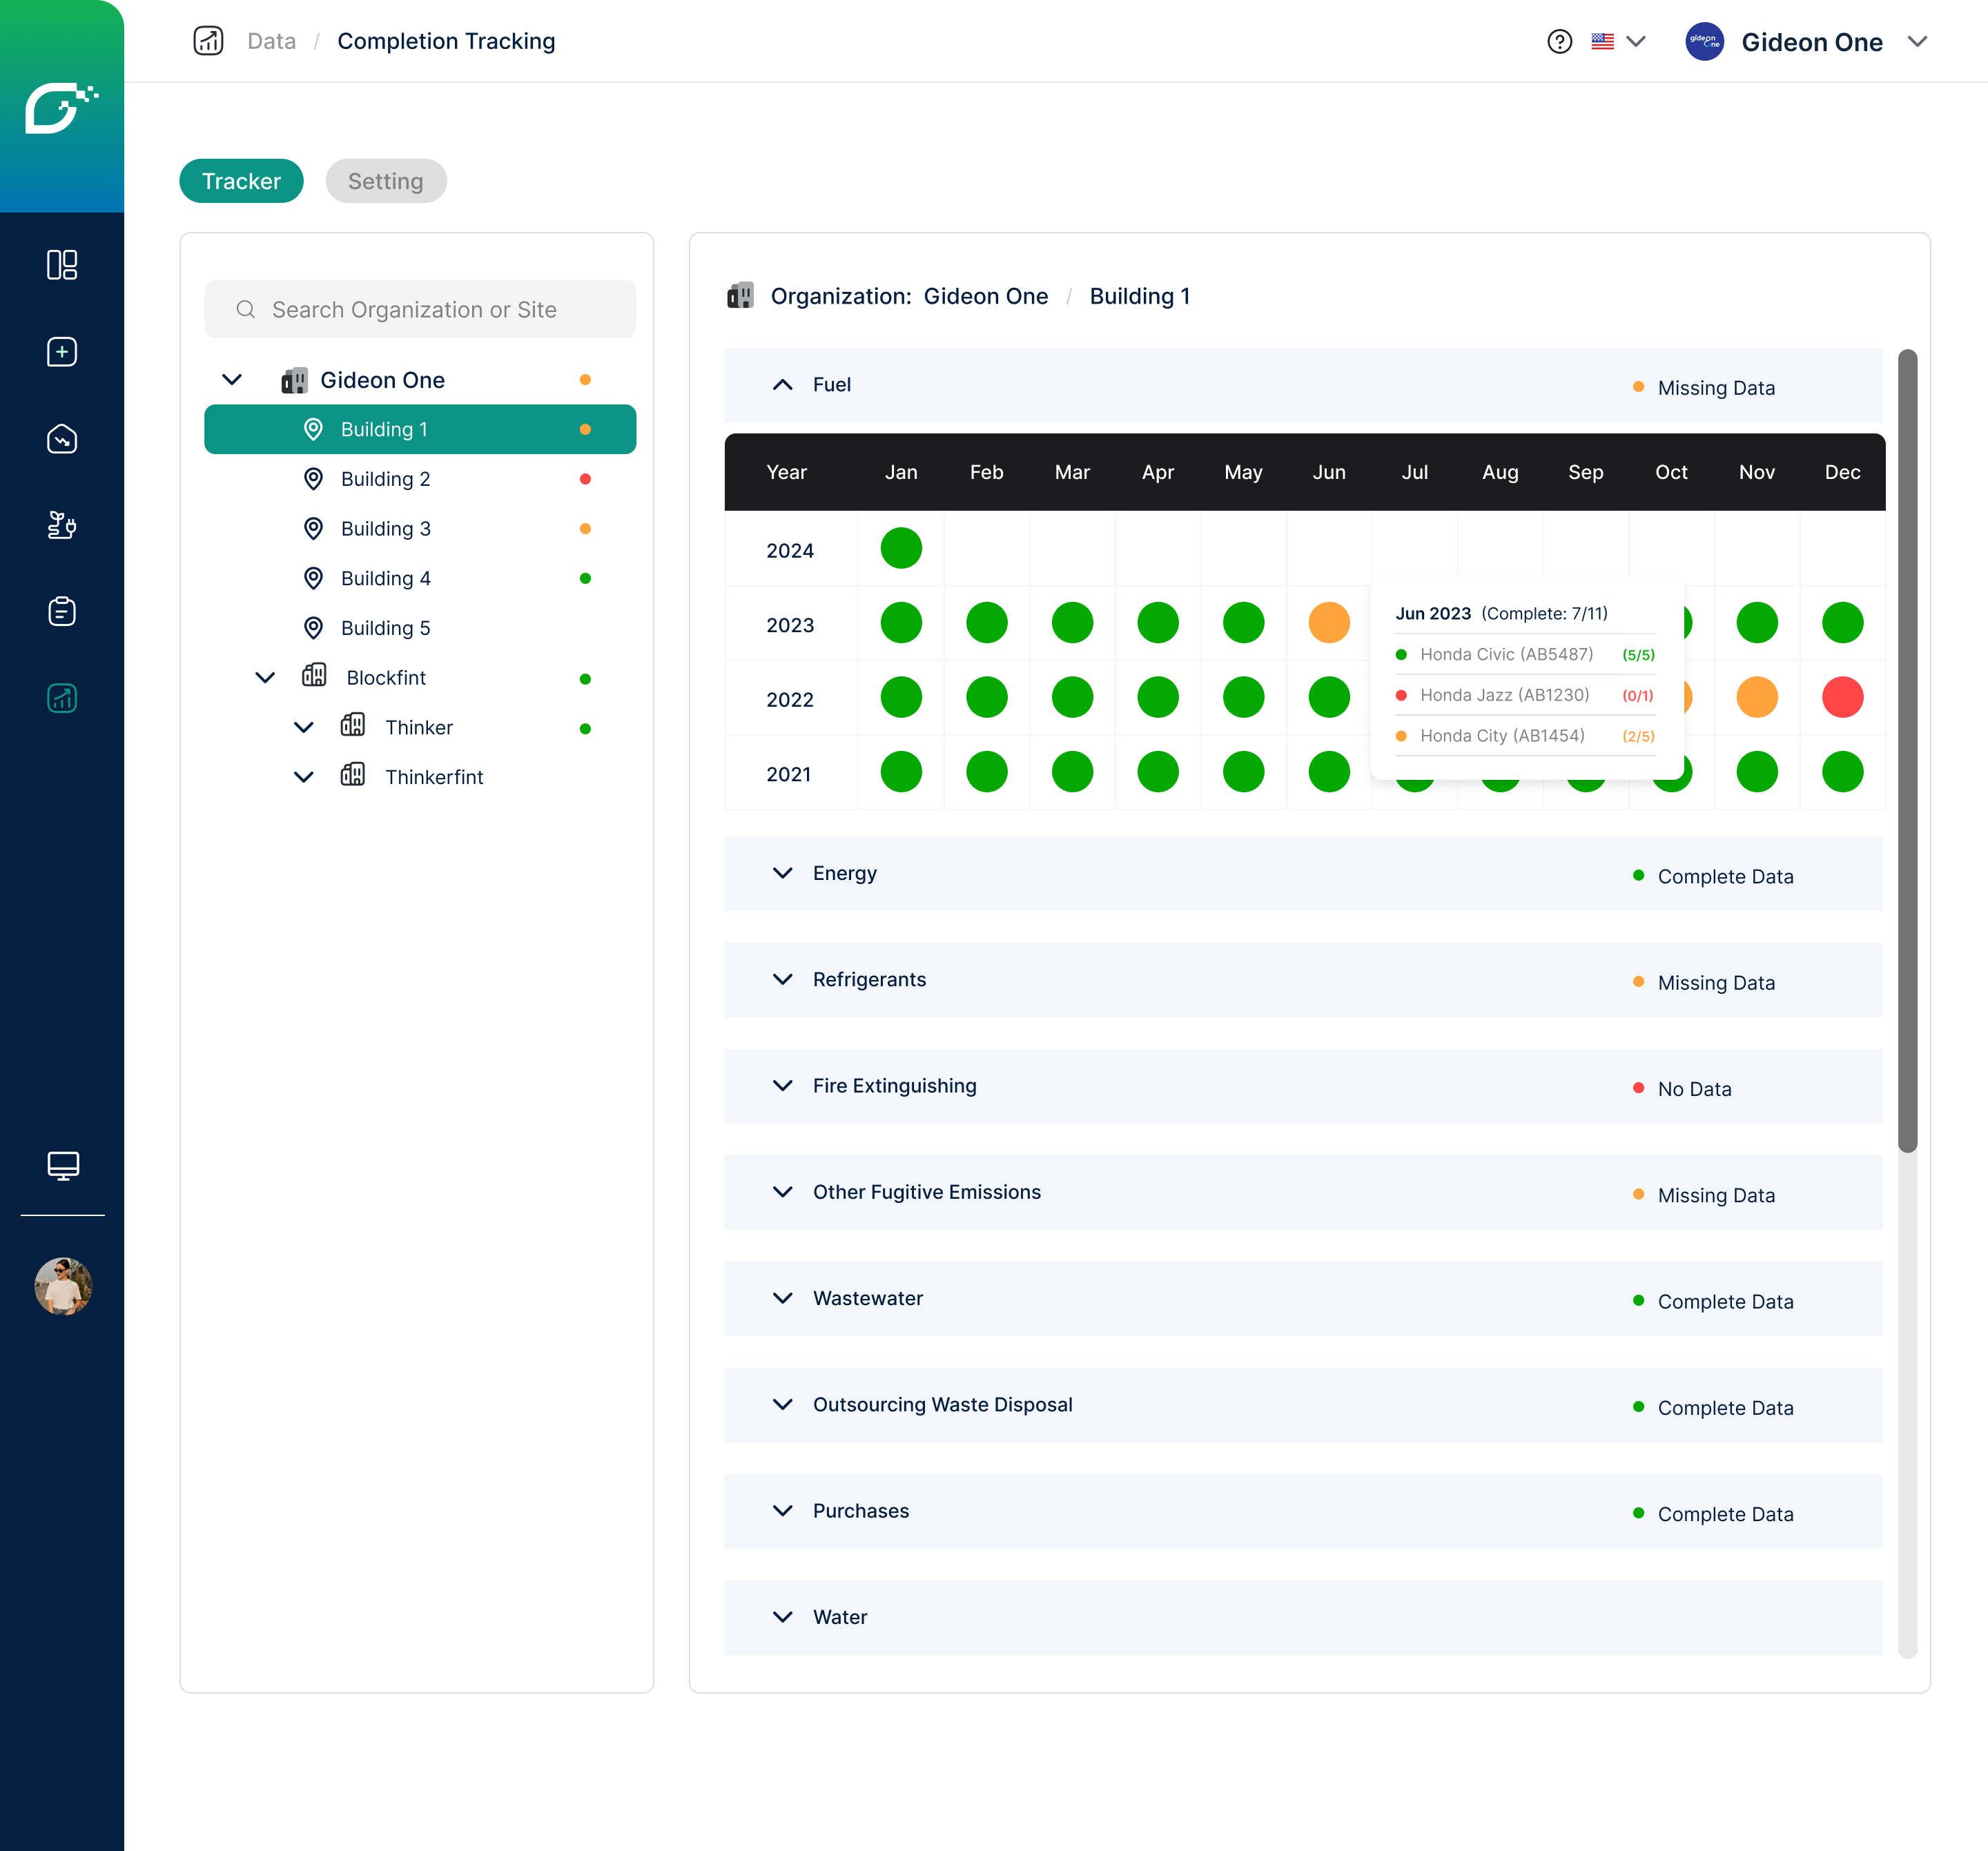Collapse the Fuel section
Viewport: 1988px width, 1851px height.
(783, 385)
